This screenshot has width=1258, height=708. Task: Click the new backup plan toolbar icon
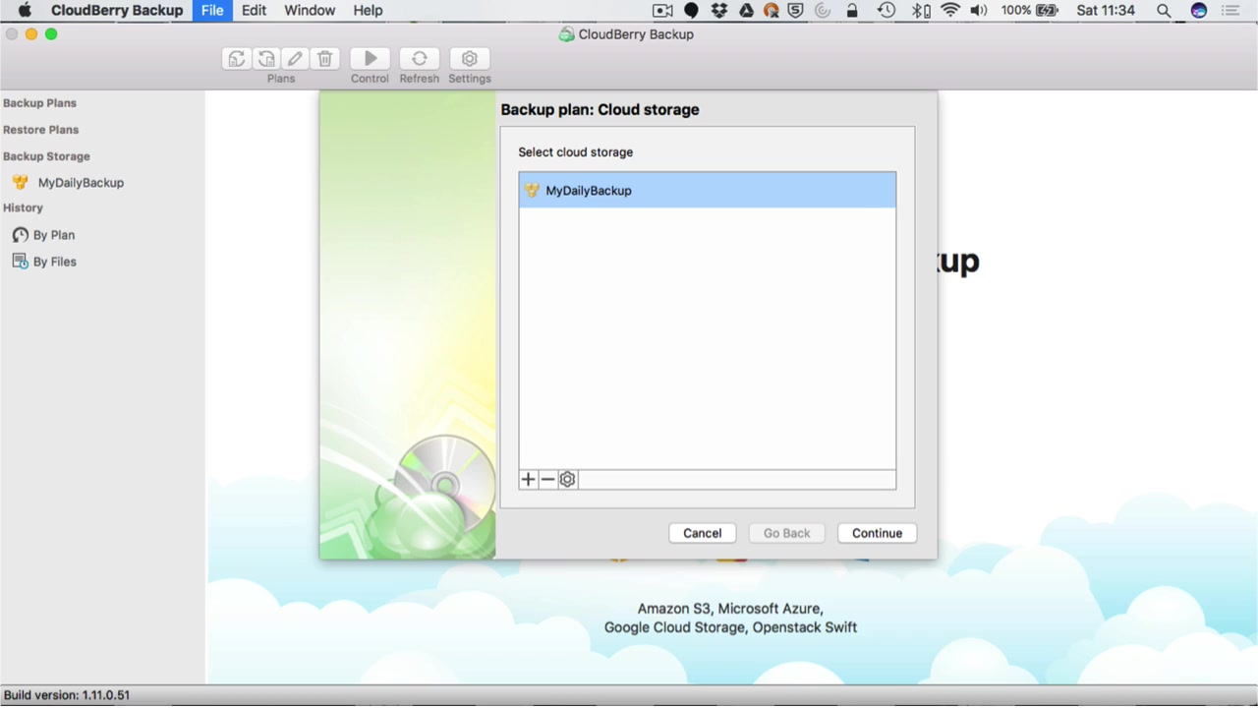tap(237, 59)
